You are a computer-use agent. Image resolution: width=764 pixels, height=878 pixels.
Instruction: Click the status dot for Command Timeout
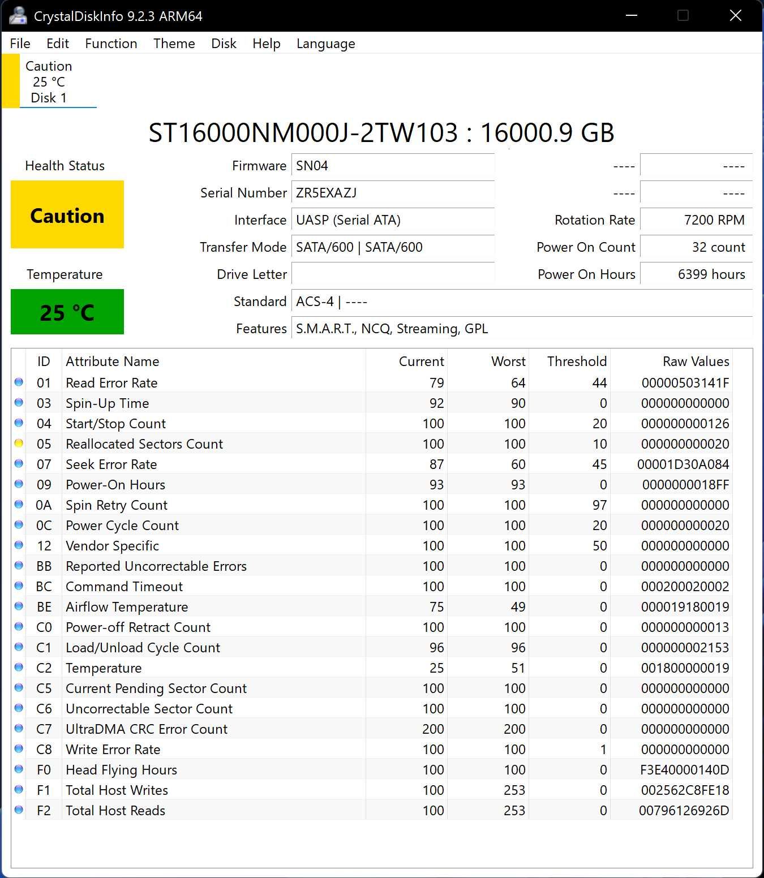click(19, 586)
